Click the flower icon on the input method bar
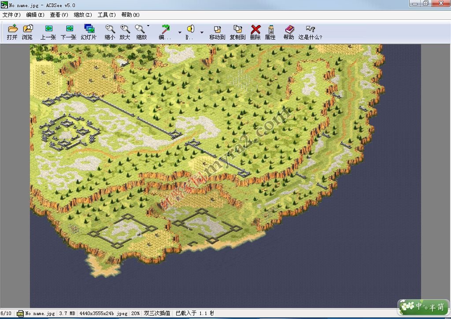 [x=407, y=306]
